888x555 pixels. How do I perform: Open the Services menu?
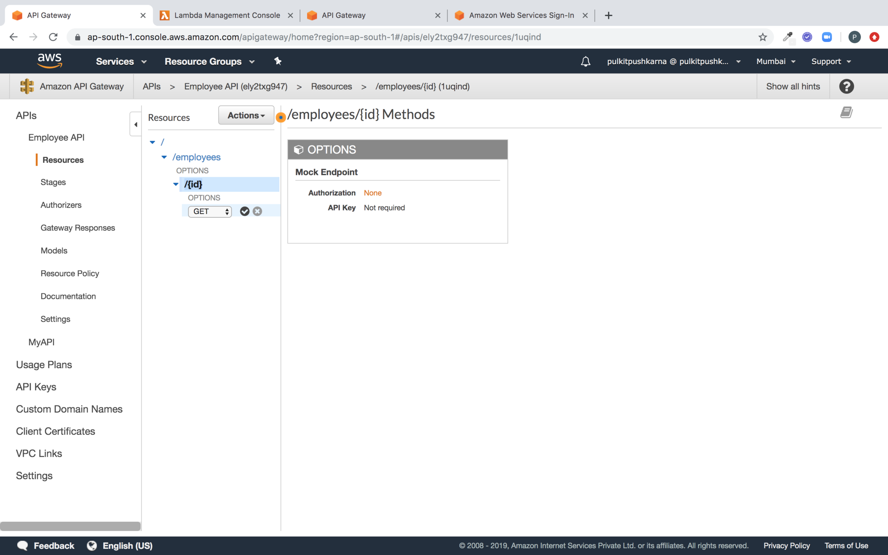[121, 61]
